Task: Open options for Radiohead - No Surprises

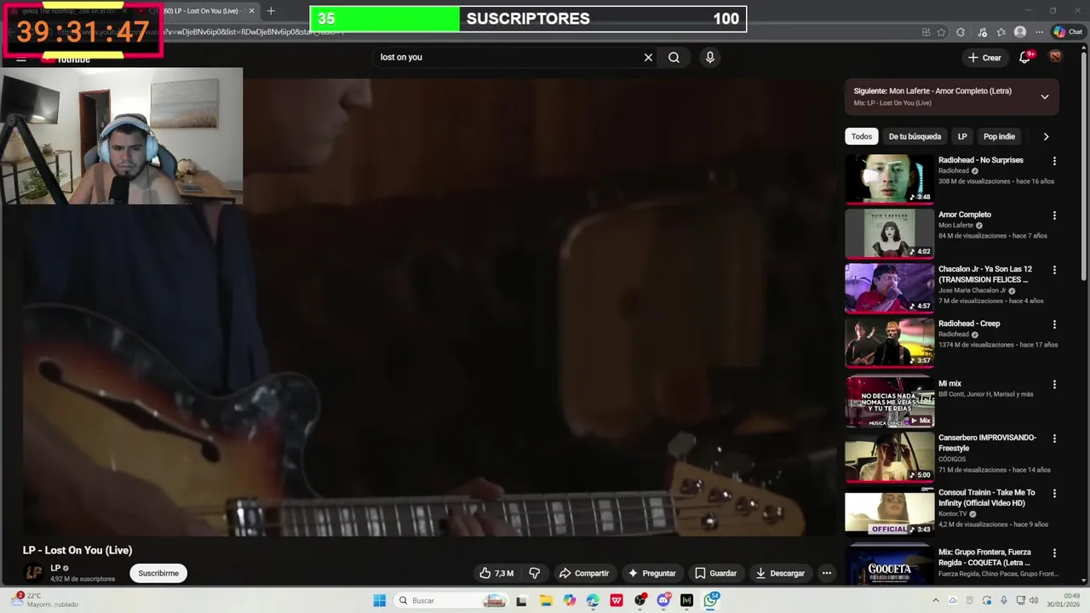Action: pyautogui.click(x=1054, y=161)
